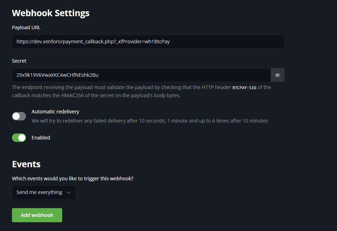
Task: Click the 'Events' section heading
Action: click(26, 164)
